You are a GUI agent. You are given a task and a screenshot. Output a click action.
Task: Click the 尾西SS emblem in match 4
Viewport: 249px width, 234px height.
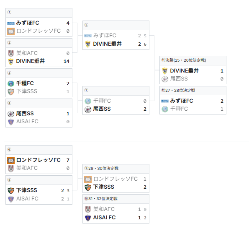pyautogui.click(x=11, y=114)
